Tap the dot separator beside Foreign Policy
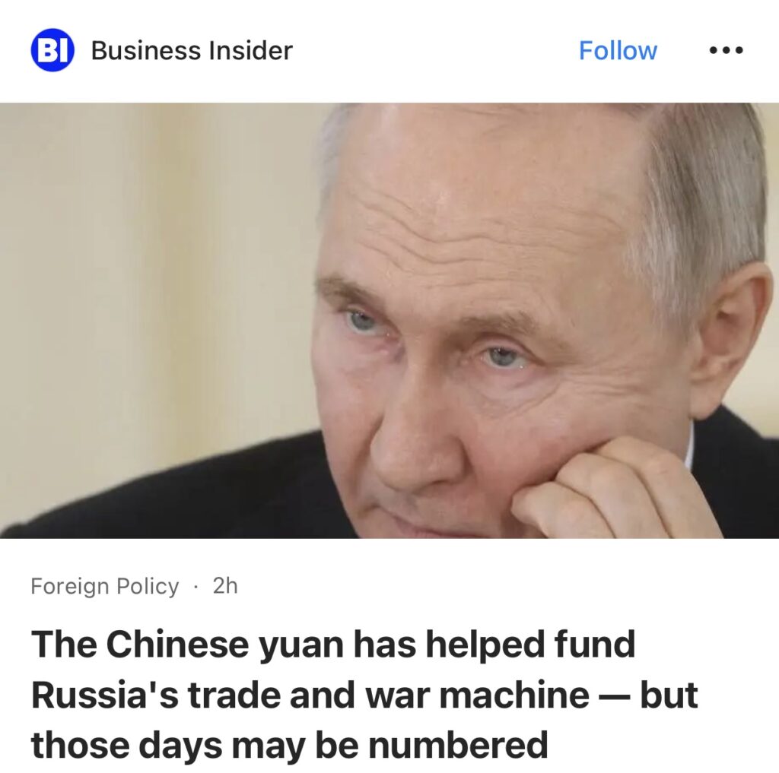 [x=196, y=588]
